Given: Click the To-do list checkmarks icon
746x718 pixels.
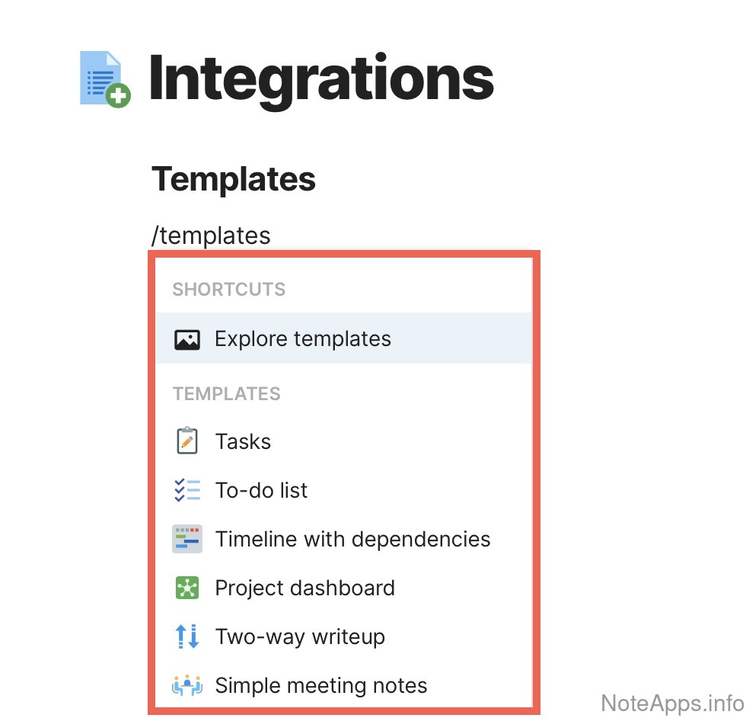Looking at the screenshot, I should click(186, 490).
